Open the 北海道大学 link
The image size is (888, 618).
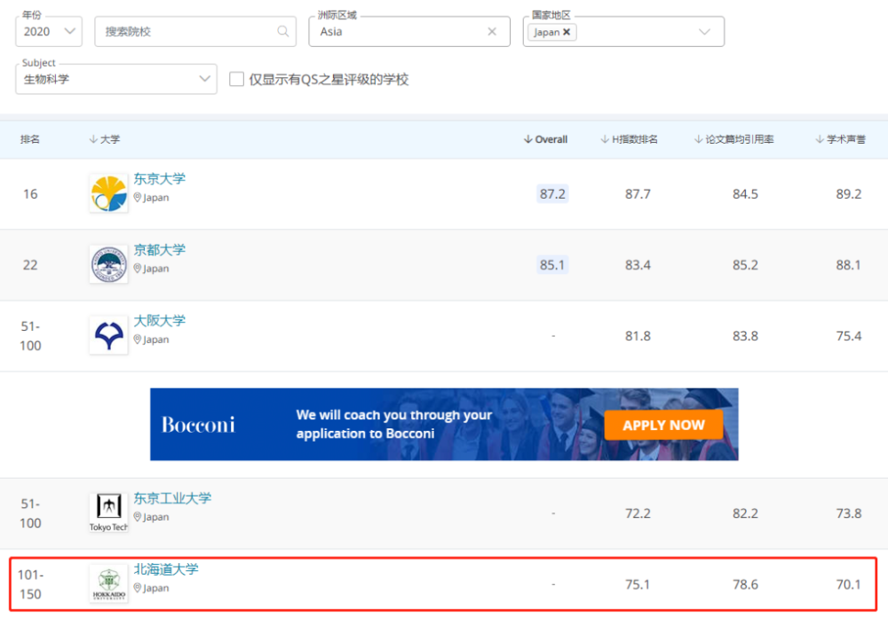point(166,569)
